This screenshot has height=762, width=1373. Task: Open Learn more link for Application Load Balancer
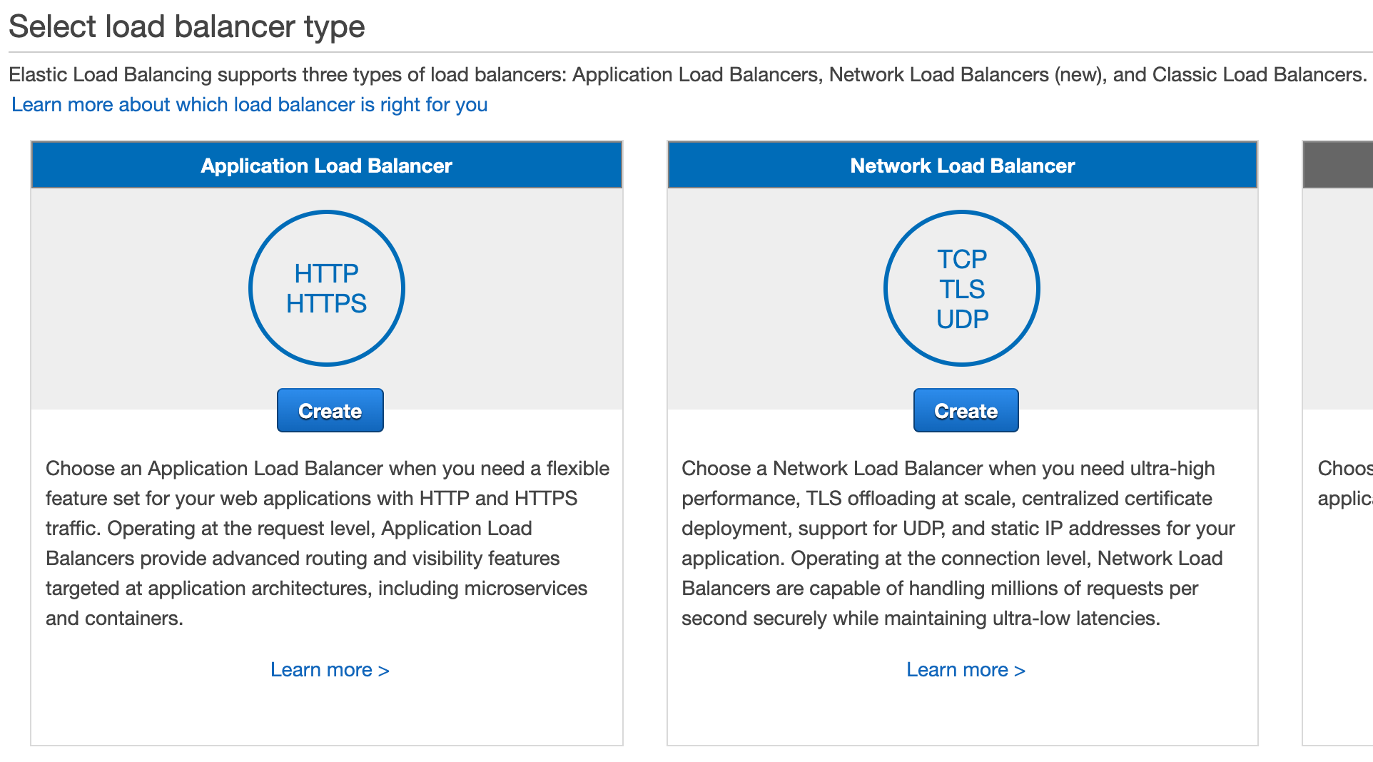point(330,670)
